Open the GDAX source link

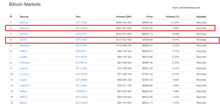(x=23, y=40)
